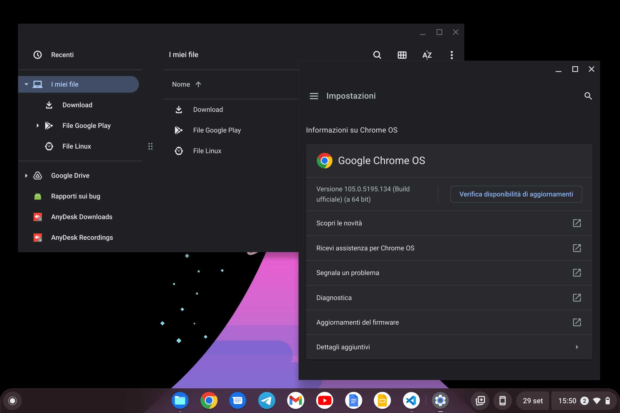Collapse the I miei file tree
620x413 pixels.
(x=26, y=84)
